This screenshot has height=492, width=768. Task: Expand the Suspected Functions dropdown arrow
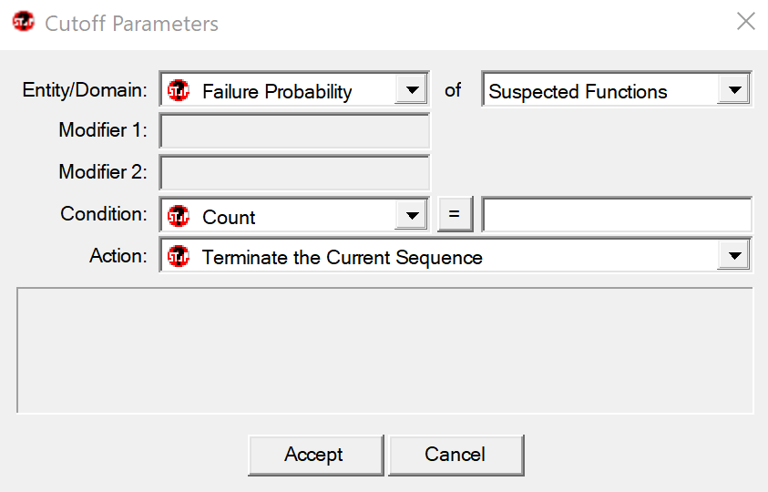(733, 89)
